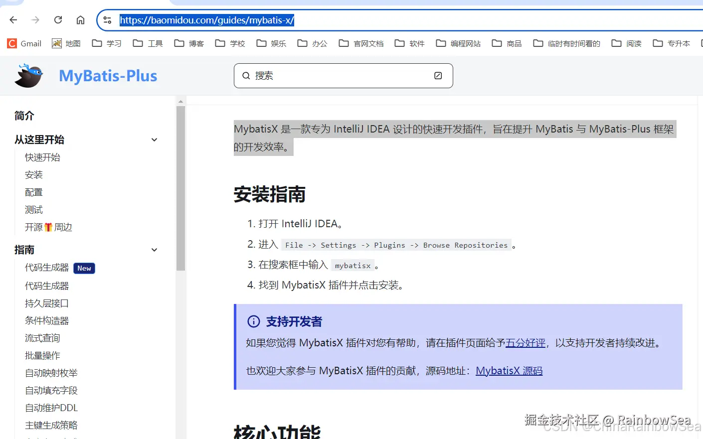The image size is (703, 439).
Task: Open 主键生成策略 in the sidebar
Action: tap(51, 426)
